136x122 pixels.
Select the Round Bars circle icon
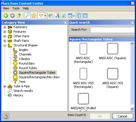coord(15,63)
